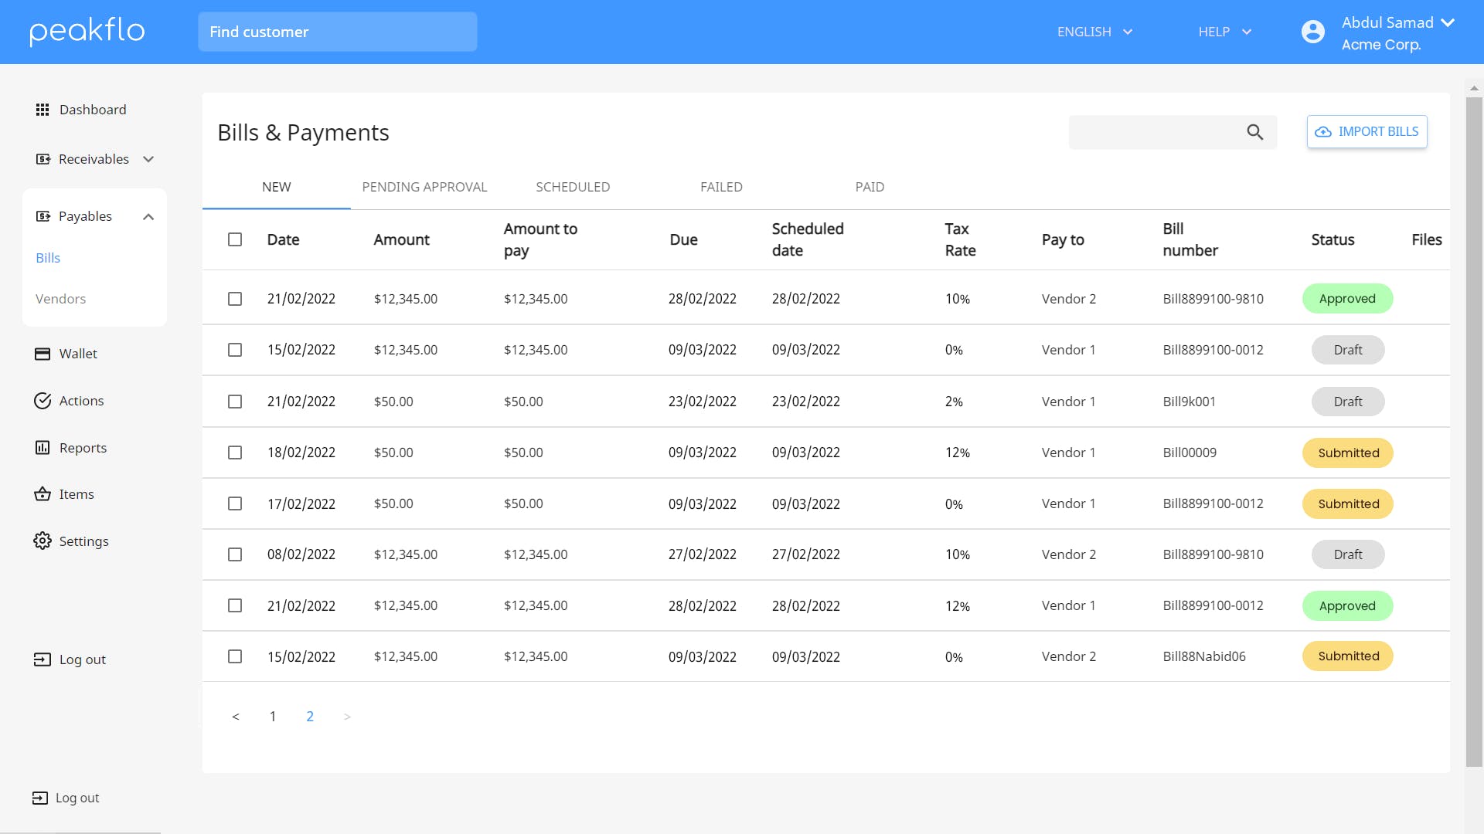Click the Wallet card icon in sidebar

43,354
